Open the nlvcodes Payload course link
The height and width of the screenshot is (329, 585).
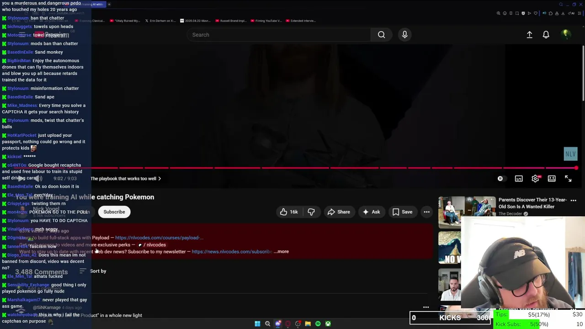pyautogui.click(x=159, y=238)
